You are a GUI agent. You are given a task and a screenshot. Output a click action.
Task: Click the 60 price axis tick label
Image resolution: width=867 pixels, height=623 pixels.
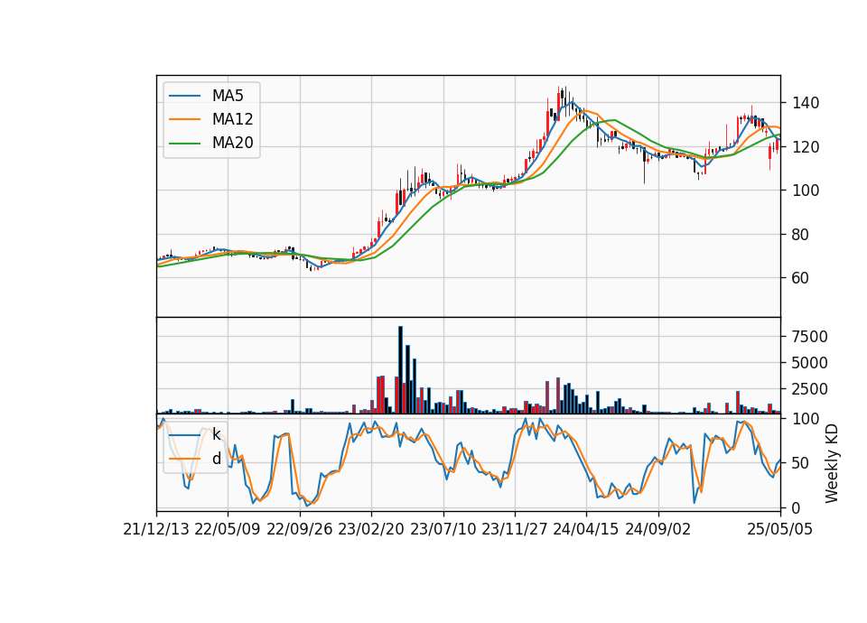(x=800, y=278)
